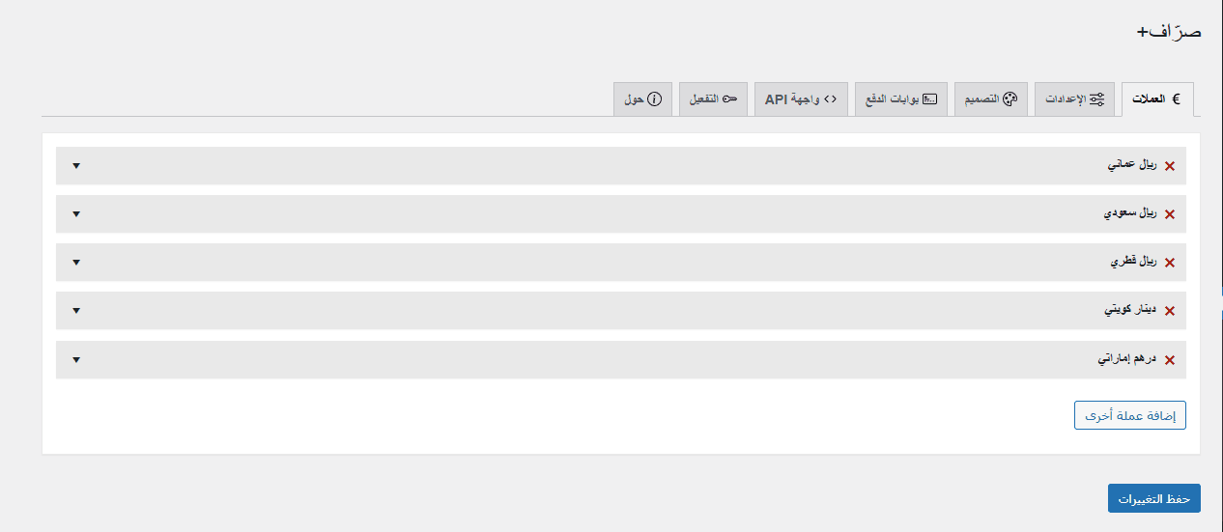
Task: Toggle the درهم إماراتي dropdown arrow
Action: [x=76, y=360]
